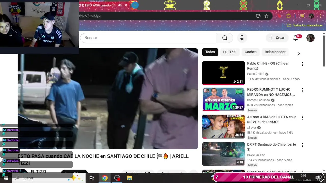This screenshot has height=183, width=326.
Task: Open the Windows Start menu
Action: pos(6,178)
